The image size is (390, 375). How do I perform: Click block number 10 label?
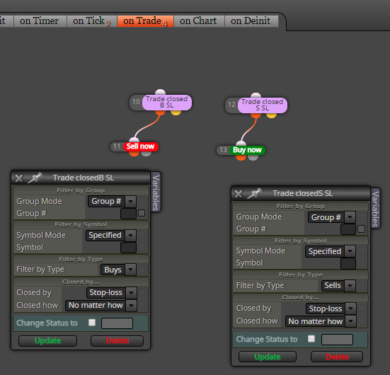click(136, 102)
